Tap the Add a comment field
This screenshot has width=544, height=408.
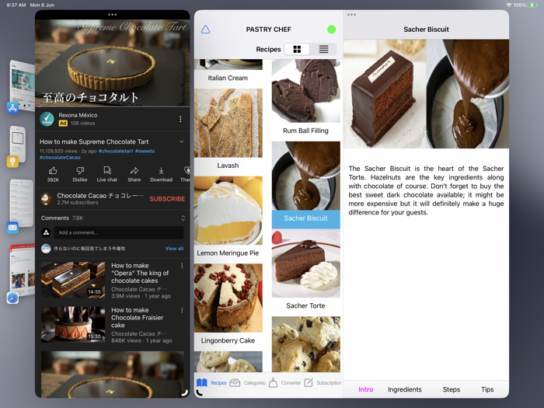pyautogui.click(x=119, y=232)
